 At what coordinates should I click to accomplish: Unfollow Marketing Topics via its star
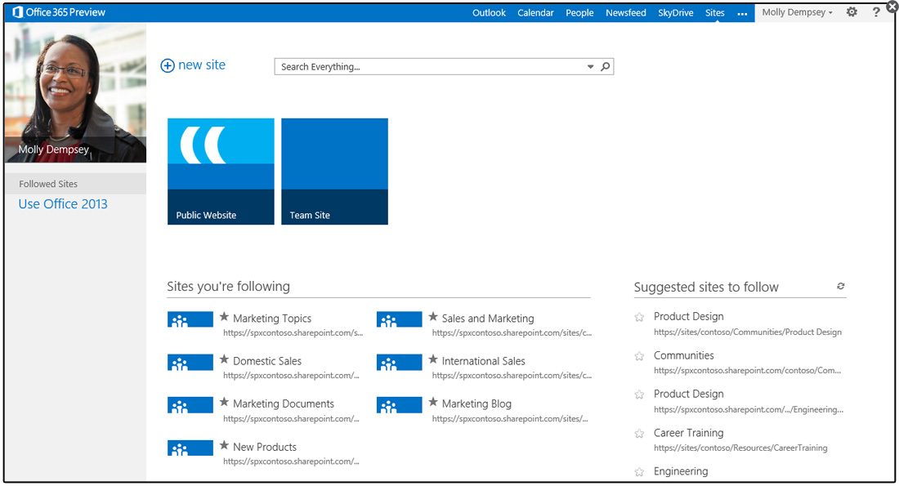(224, 316)
